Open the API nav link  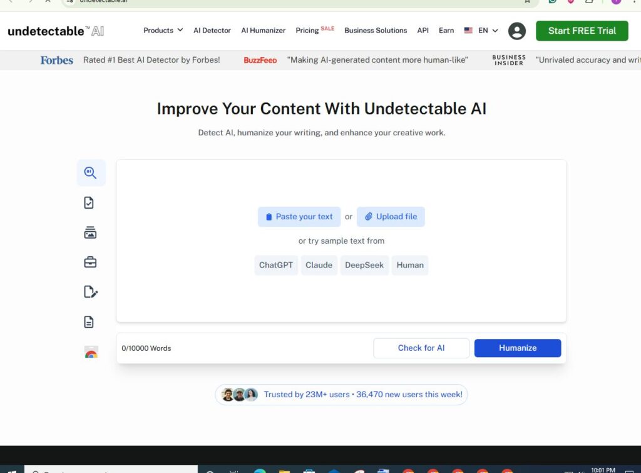423,30
